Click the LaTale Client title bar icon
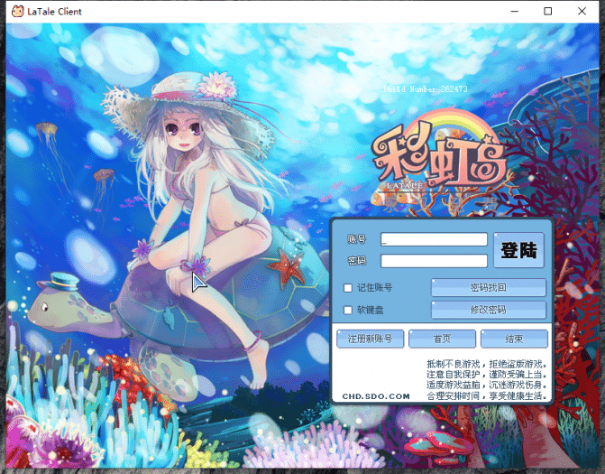605x474 pixels. pos(16,12)
